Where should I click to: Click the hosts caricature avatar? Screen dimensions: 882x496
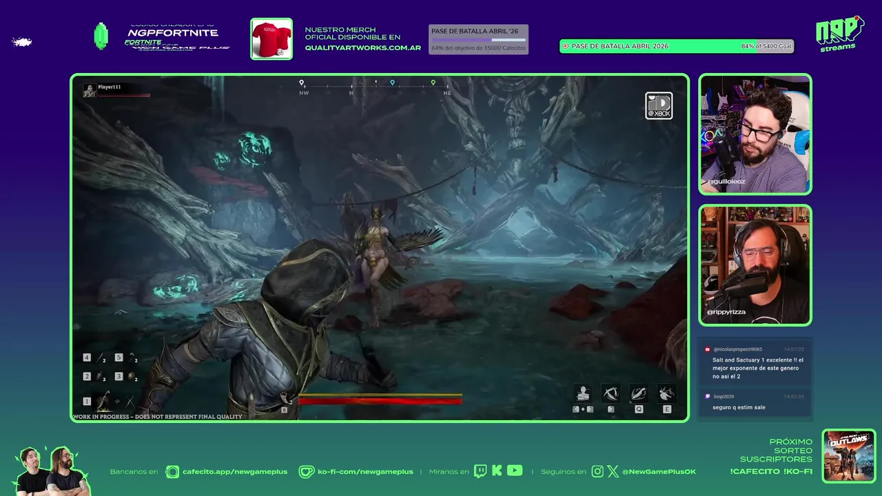52,471
